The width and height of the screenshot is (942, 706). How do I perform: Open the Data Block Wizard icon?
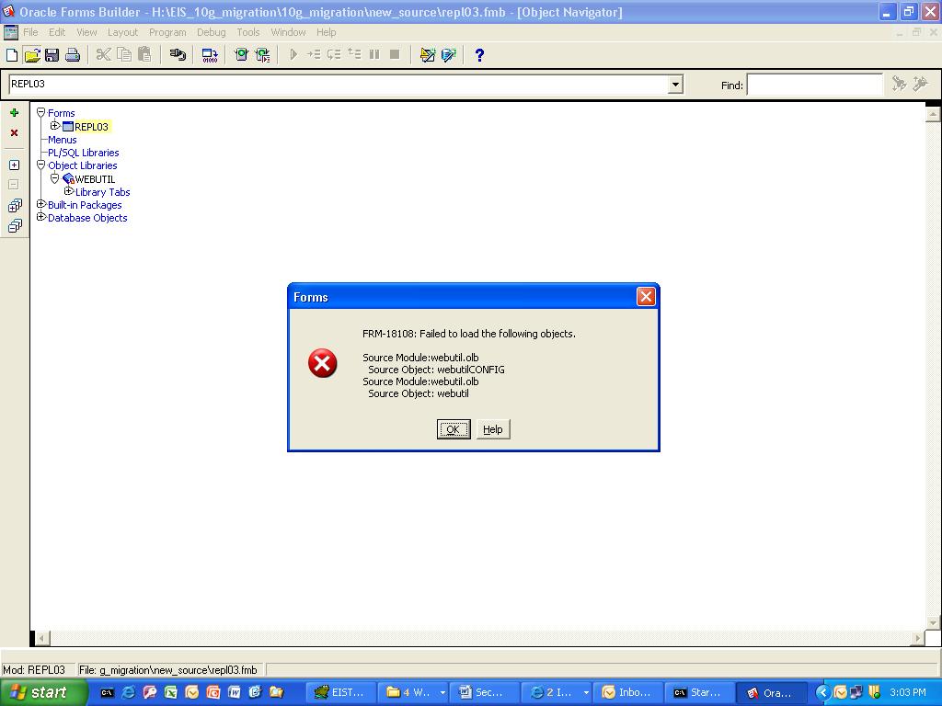pos(449,55)
